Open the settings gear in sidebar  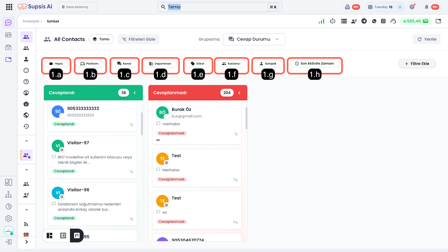[9, 218]
